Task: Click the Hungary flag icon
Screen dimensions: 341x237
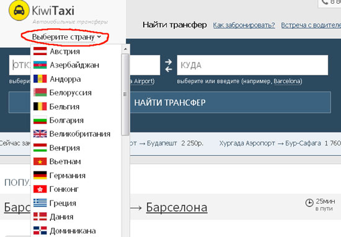Action: tap(40, 148)
